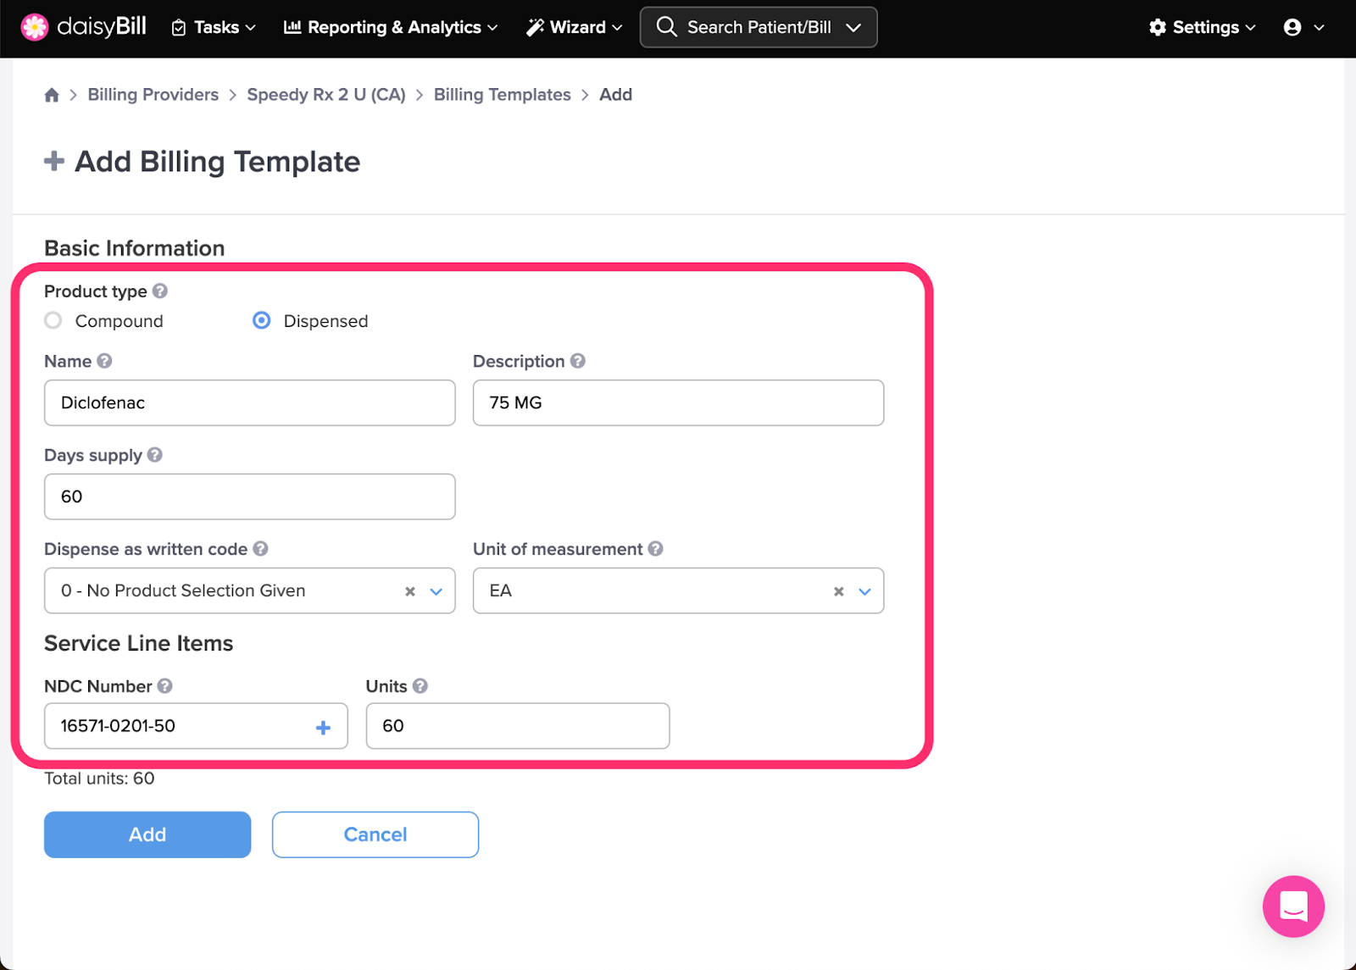
Task: Click the Add breadcrumb item
Action: pyautogui.click(x=616, y=95)
